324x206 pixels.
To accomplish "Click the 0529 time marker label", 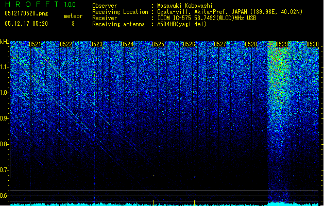I will point(282,44).
